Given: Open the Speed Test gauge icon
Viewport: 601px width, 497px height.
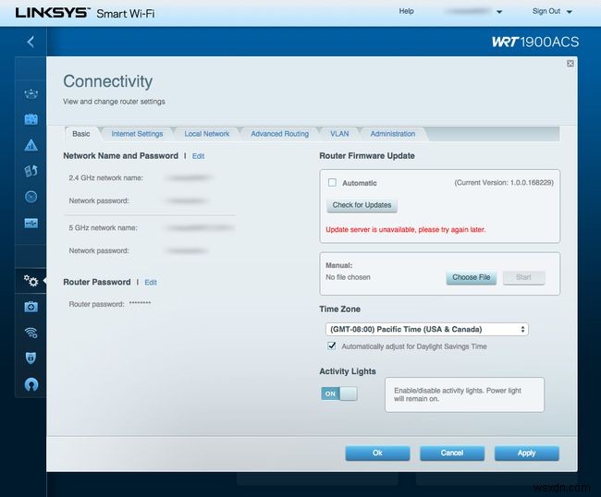Looking at the screenshot, I should pos(31,197).
